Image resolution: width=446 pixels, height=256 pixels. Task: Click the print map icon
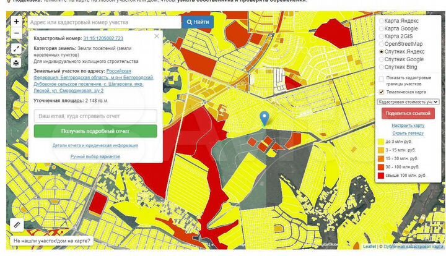(x=16, y=62)
